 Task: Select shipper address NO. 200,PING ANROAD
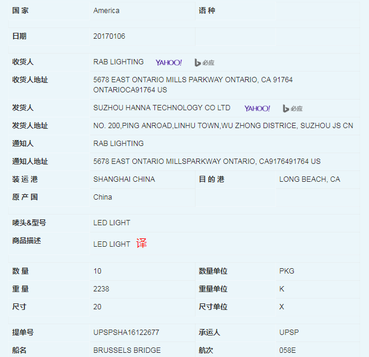tap(223, 126)
